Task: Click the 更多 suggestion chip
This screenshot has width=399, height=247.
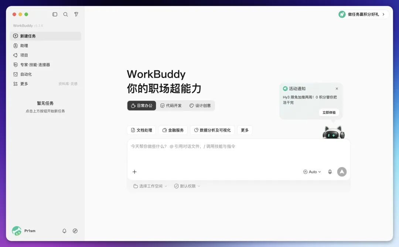Action: click(x=245, y=130)
